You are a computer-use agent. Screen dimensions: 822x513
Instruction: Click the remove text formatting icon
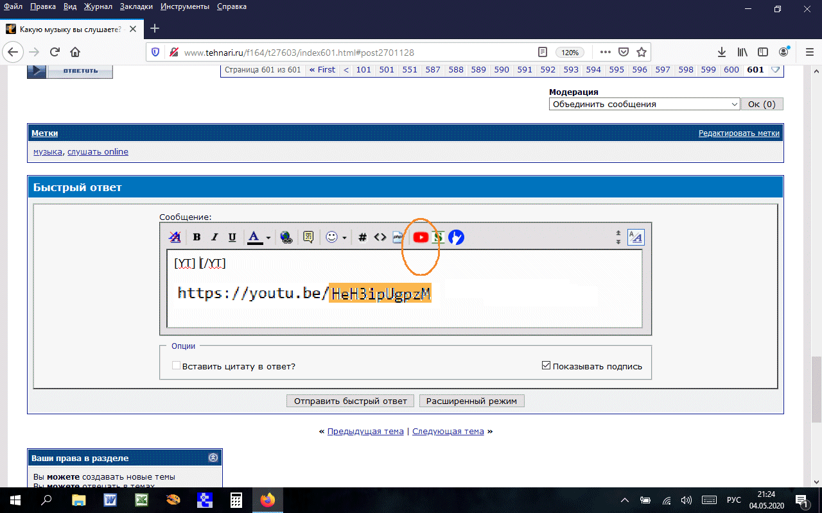point(175,237)
